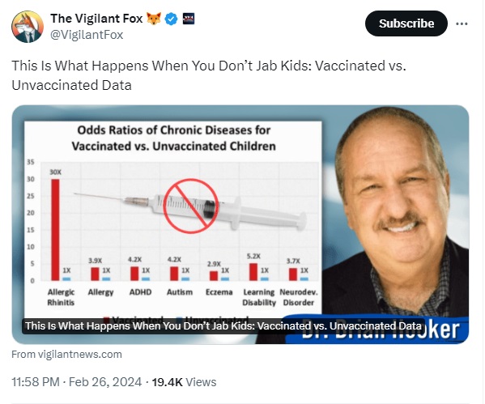
Task: Subscribe to The Vigilant Fox
Action: (x=406, y=23)
